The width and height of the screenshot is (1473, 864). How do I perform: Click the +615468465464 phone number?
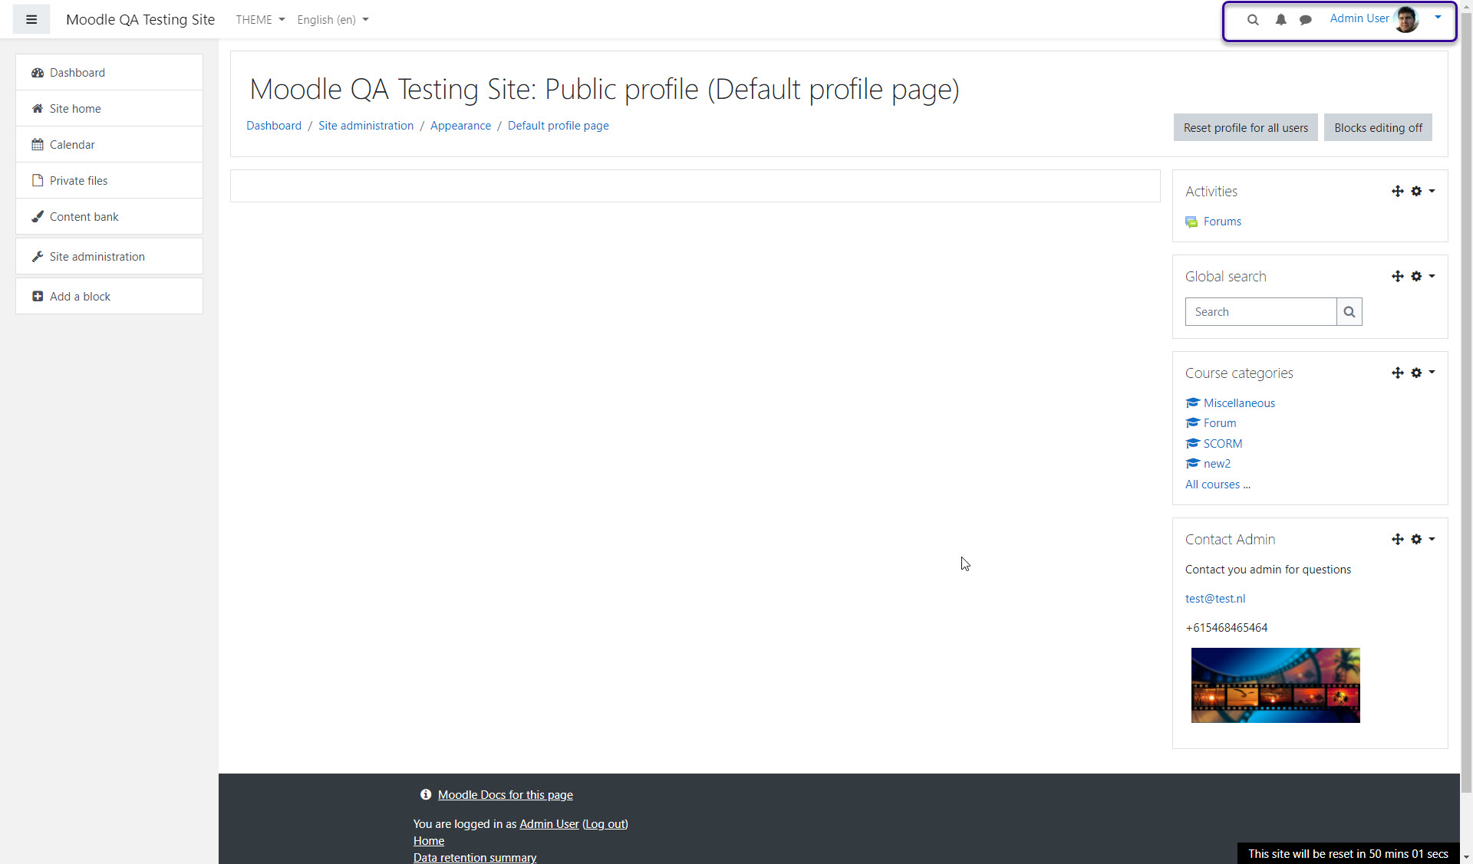pyautogui.click(x=1226, y=628)
